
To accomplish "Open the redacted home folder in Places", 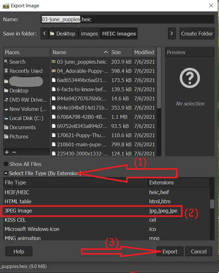I will (26, 81).
